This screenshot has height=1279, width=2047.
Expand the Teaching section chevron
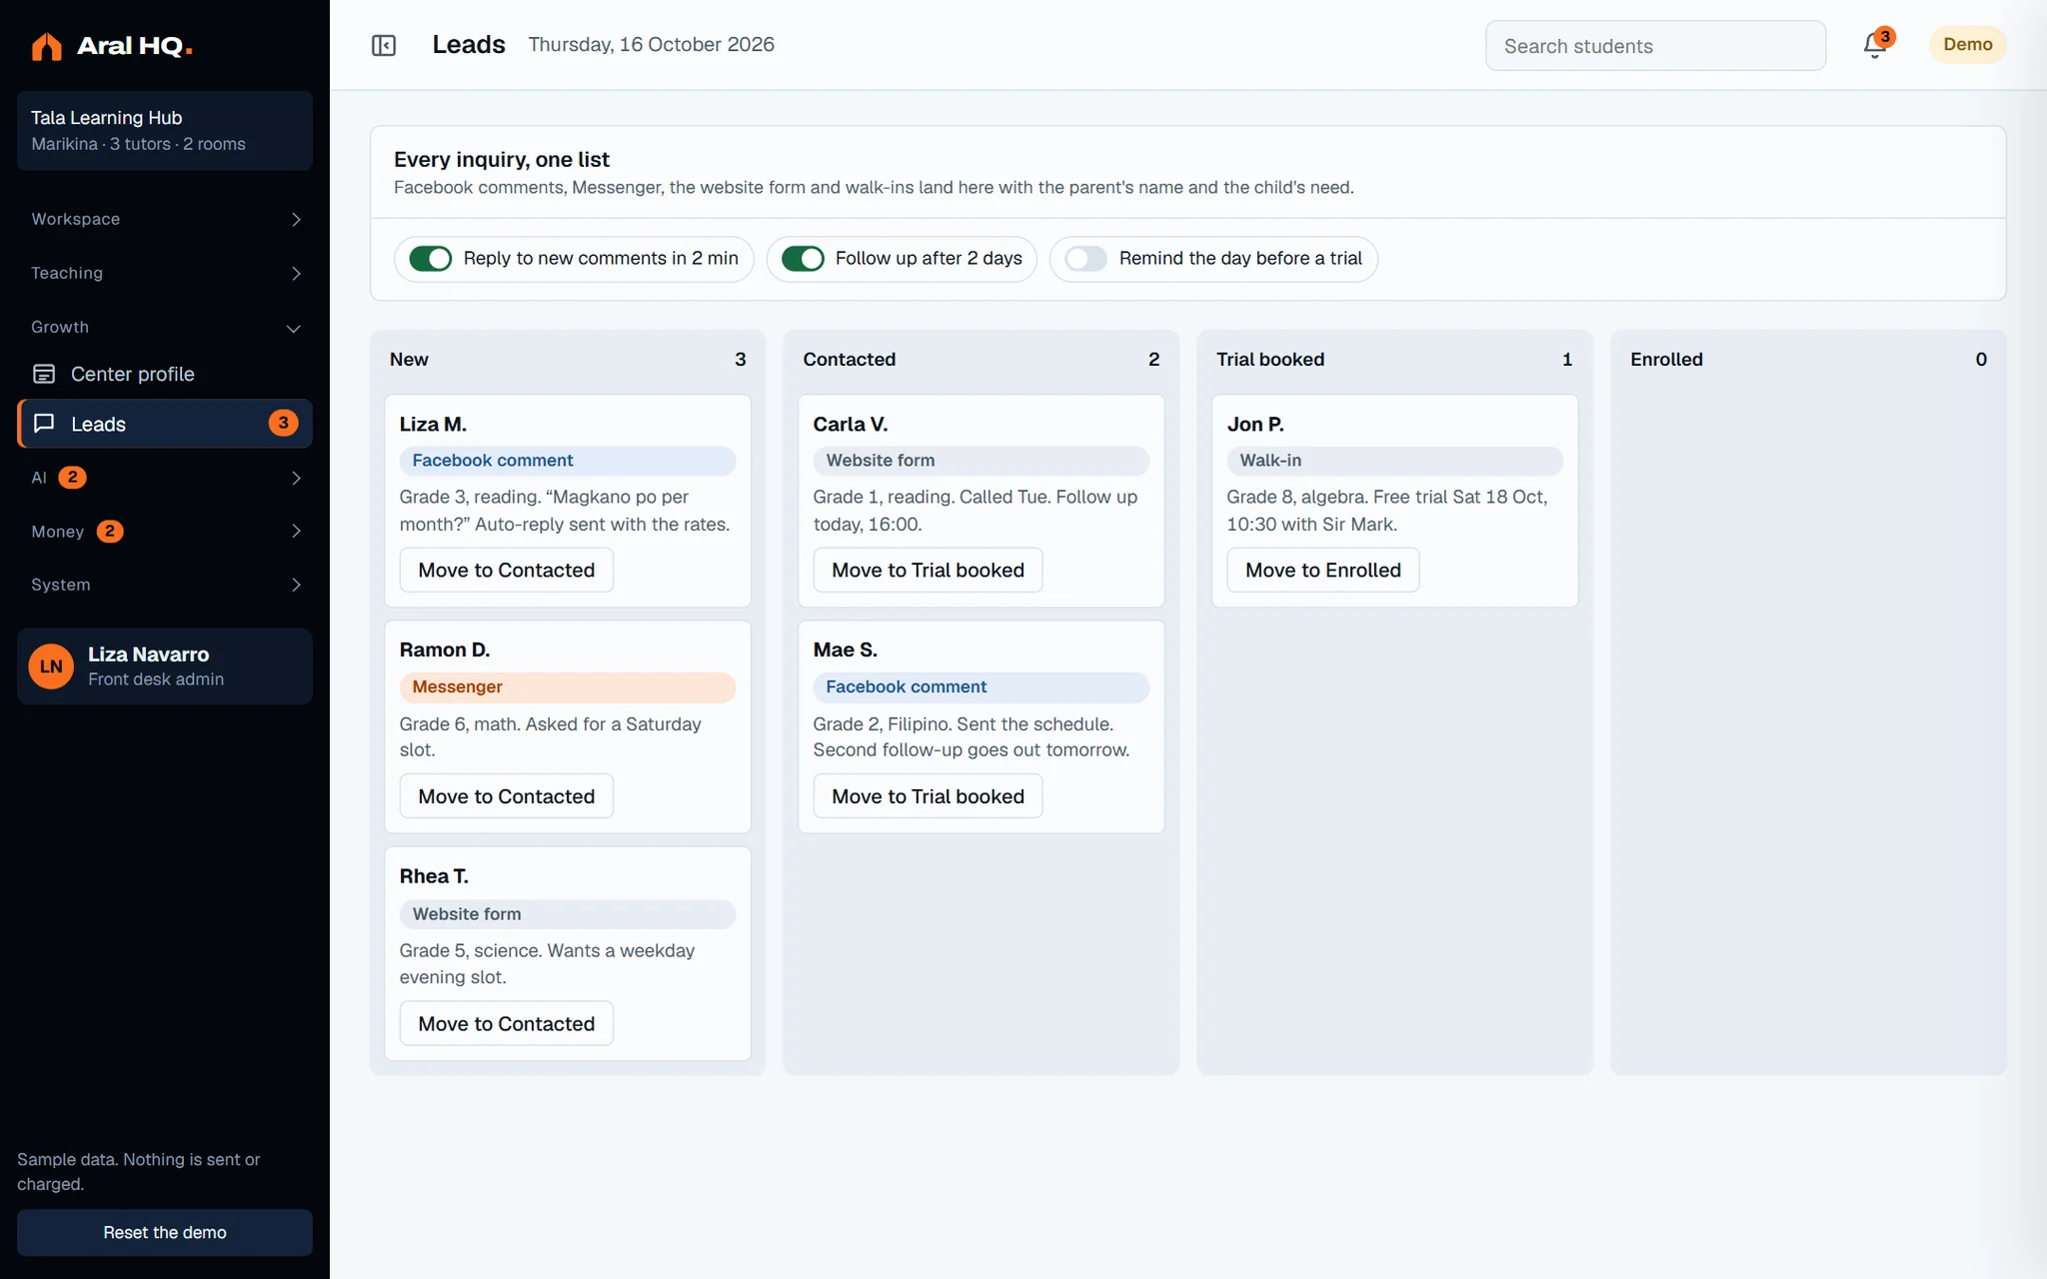point(296,274)
